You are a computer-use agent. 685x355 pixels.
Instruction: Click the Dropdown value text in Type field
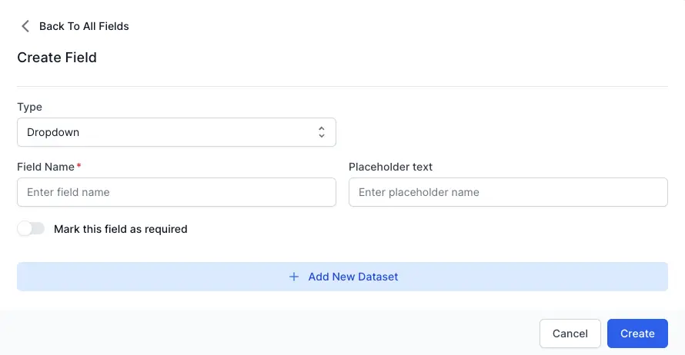click(53, 132)
